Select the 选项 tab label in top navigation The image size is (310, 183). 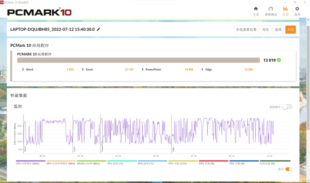[x=297, y=15]
